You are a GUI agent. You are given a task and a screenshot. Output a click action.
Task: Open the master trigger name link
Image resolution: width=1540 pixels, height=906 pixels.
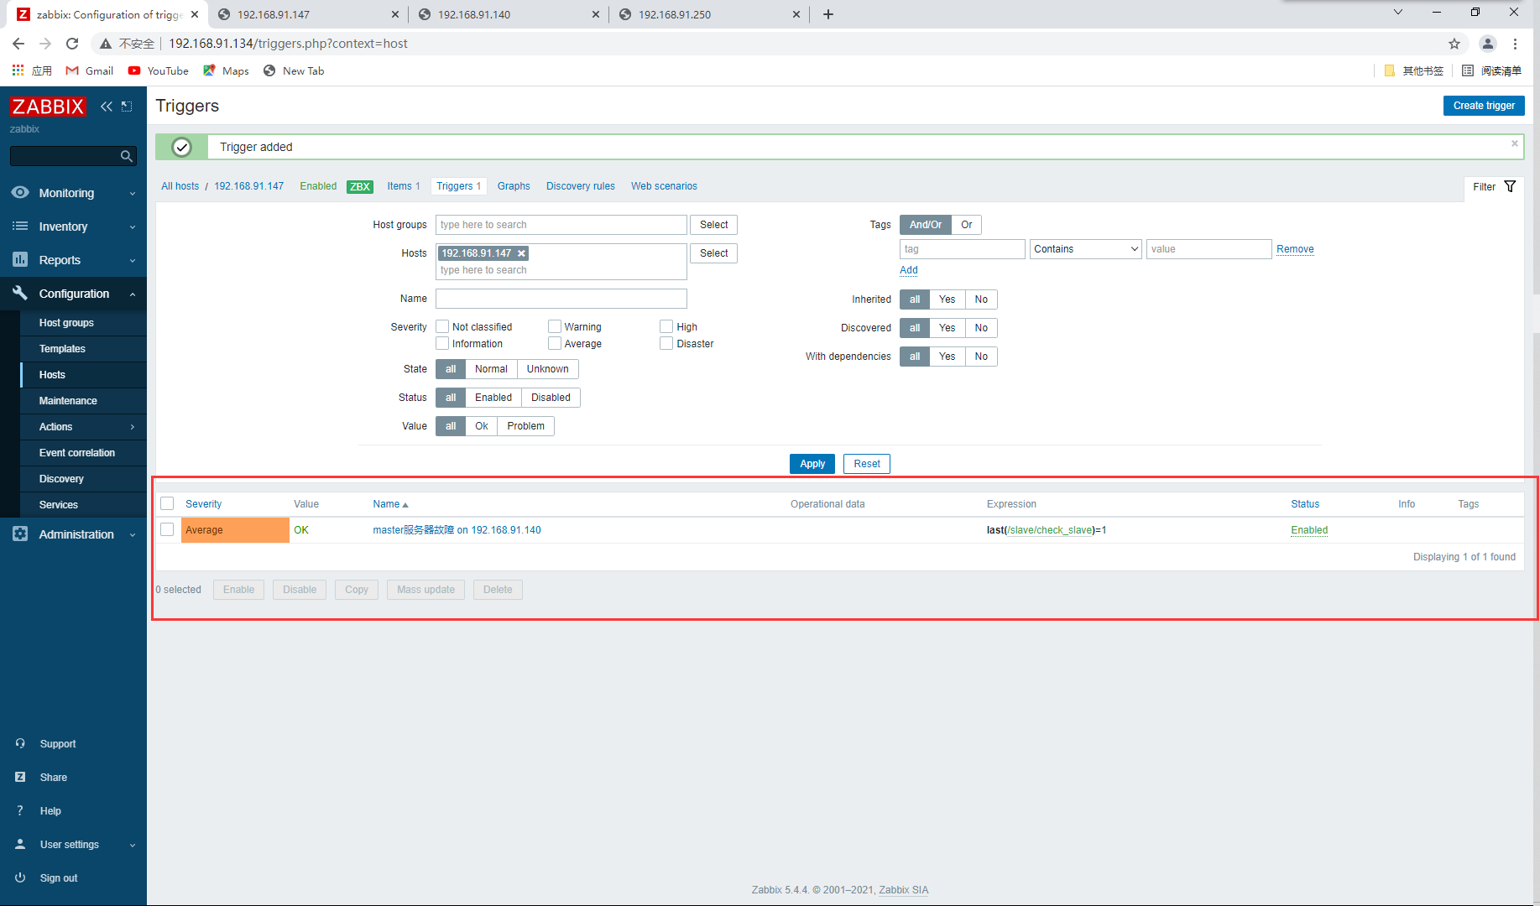point(457,530)
